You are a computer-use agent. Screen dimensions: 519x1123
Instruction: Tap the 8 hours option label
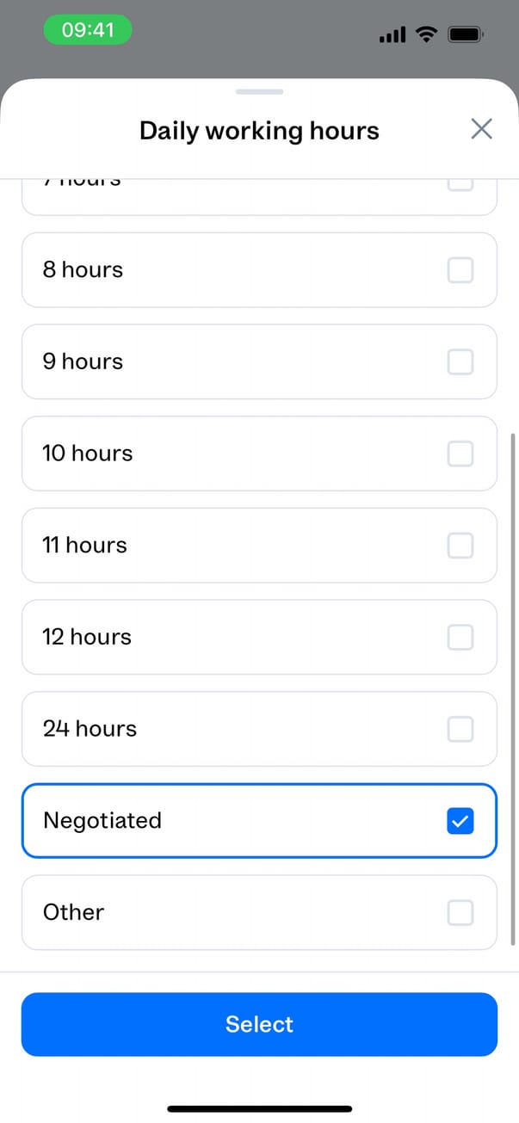pyautogui.click(x=83, y=270)
